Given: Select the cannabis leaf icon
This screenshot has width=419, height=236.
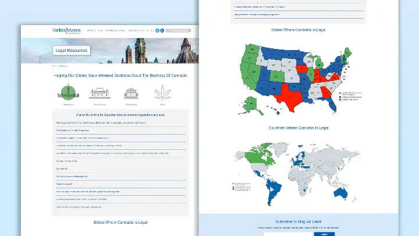Looking at the screenshot, I should point(162,93).
